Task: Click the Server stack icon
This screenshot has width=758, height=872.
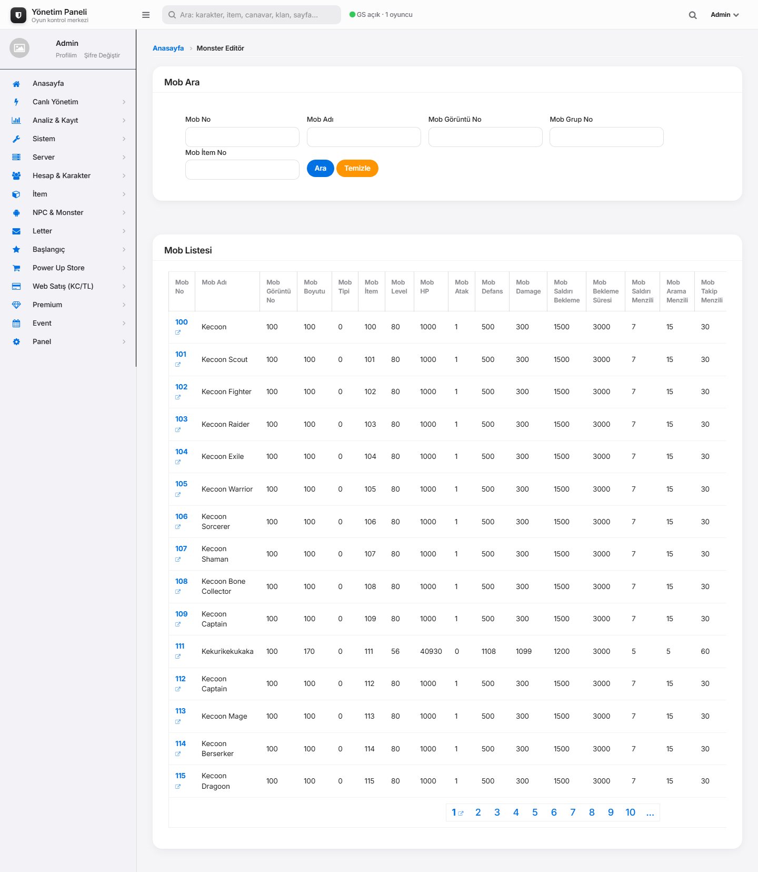Action: 16,158
